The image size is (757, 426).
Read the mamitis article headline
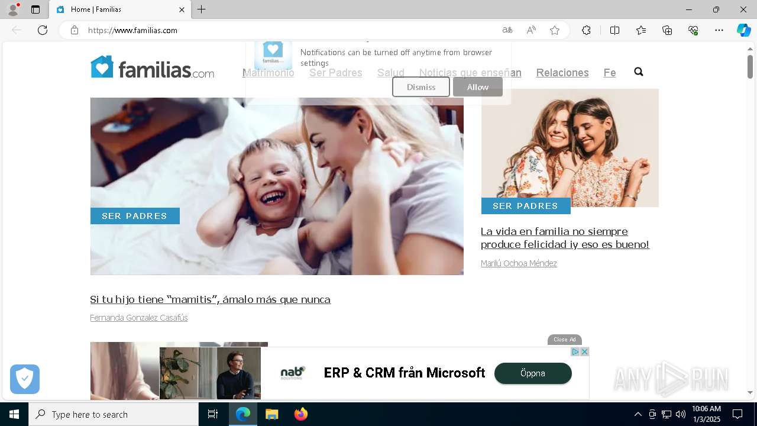click(x=210, y=299)
